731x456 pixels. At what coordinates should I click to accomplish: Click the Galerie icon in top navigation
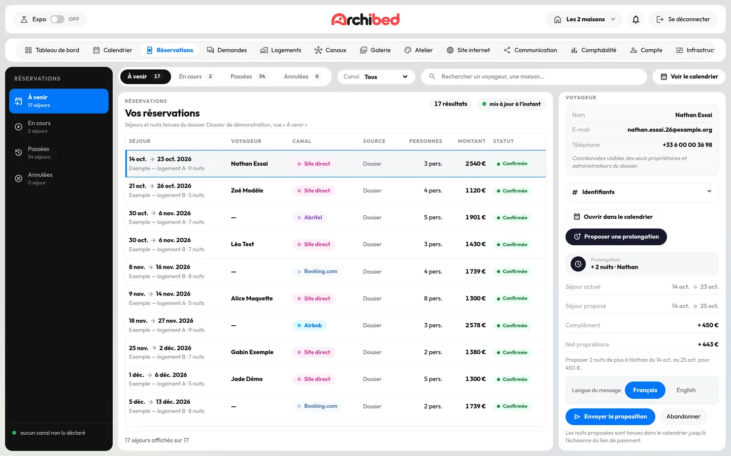(x=363, y=50)
